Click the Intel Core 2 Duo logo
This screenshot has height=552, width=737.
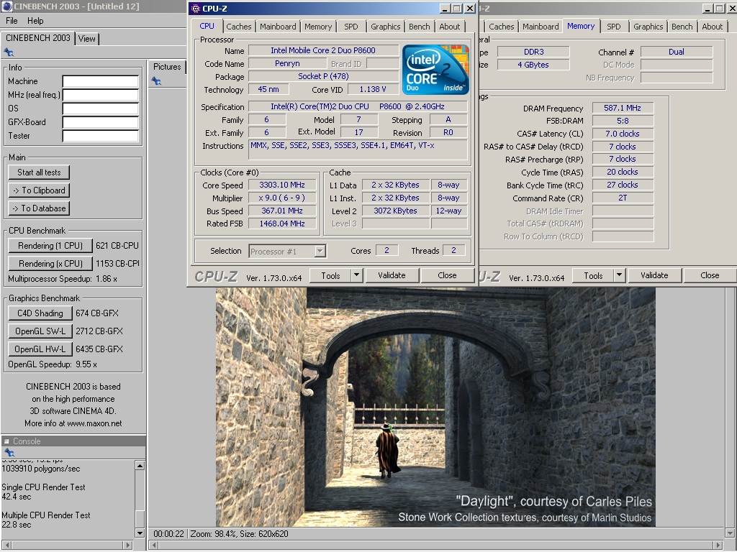click(435, 70)
